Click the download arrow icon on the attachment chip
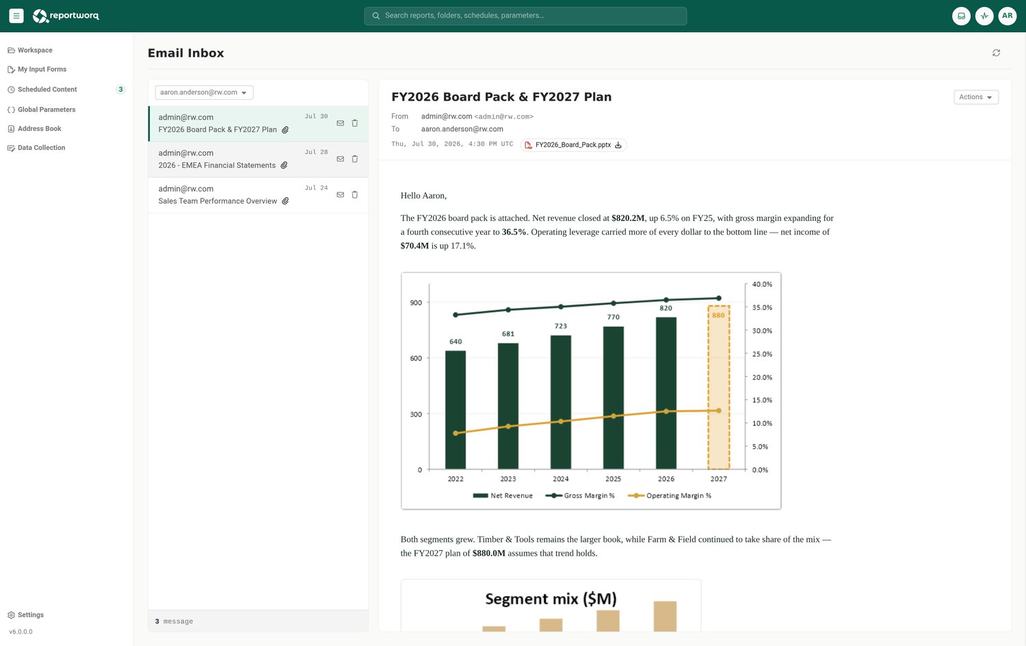 pos(618,145)
